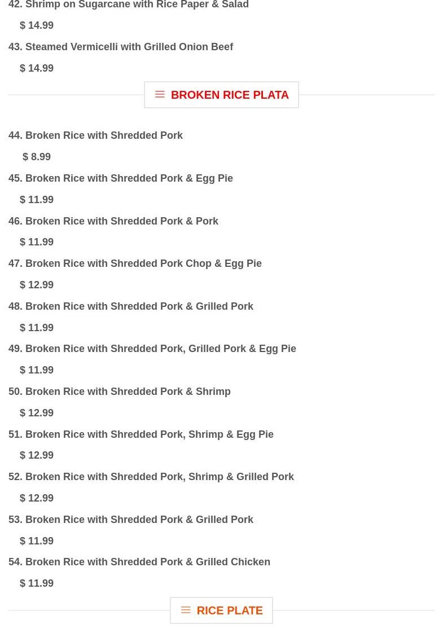The image size is (443, 642).
Task: Click the $11.99 price under item 54
Action: (37, 583)
